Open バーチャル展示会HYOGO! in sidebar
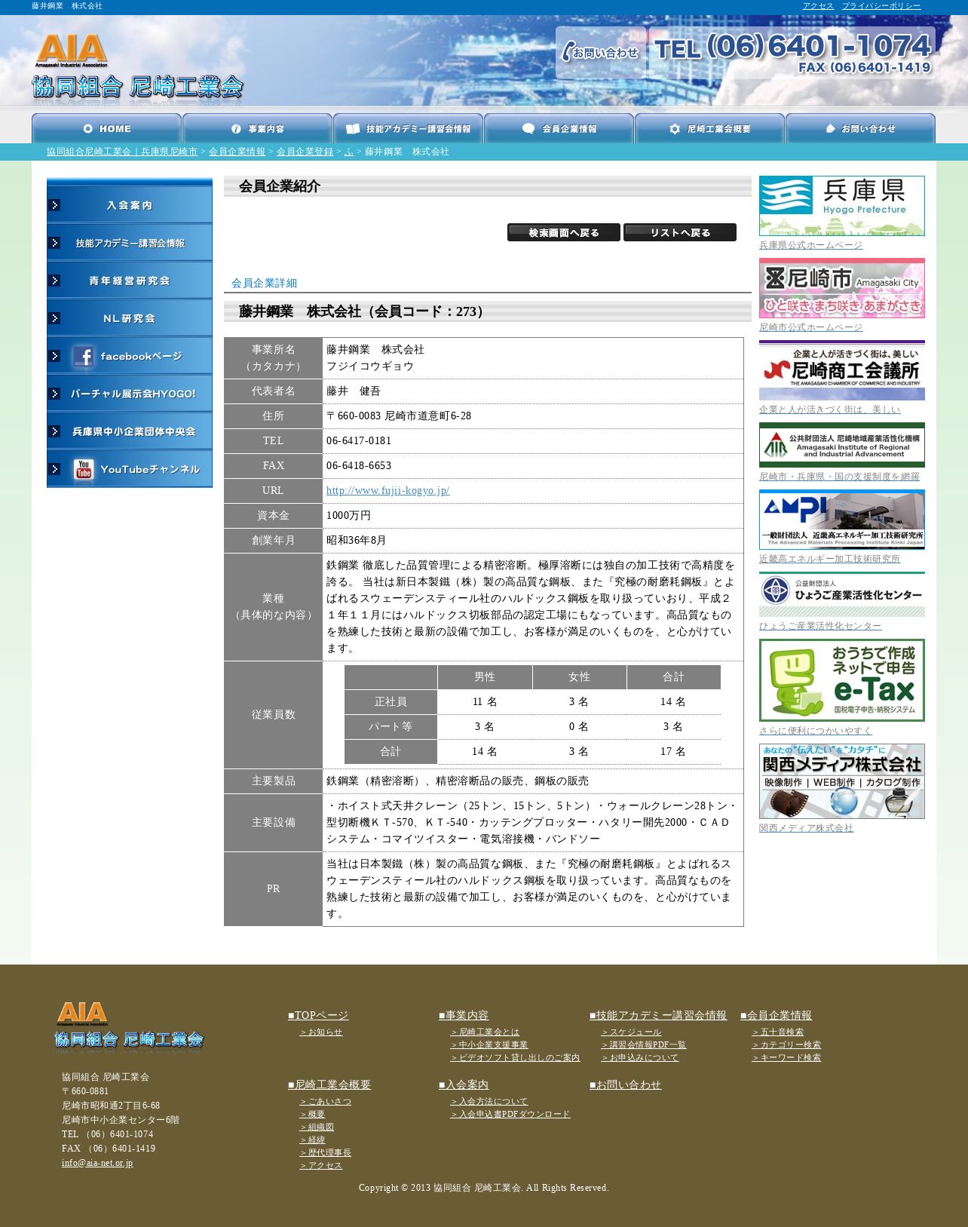This screenshot has width=968, height=1227. tap(130, 394)
